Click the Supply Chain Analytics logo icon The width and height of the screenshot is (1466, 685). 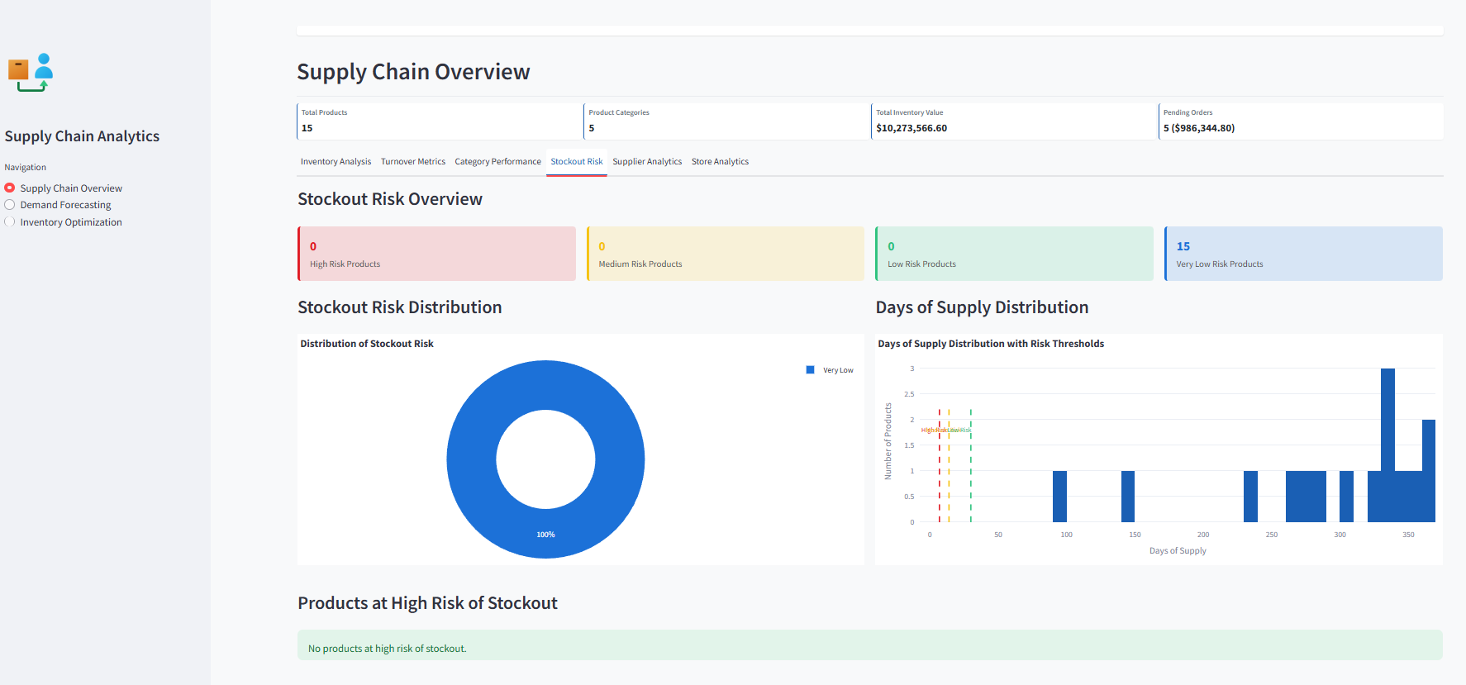[31, 73]
